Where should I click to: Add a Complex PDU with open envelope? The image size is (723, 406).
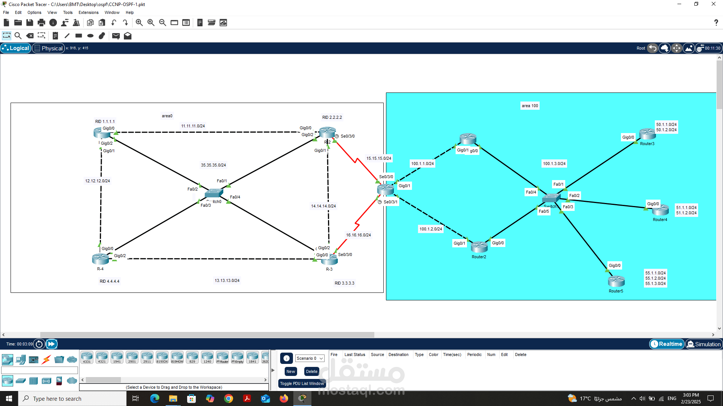click(128, 36)
